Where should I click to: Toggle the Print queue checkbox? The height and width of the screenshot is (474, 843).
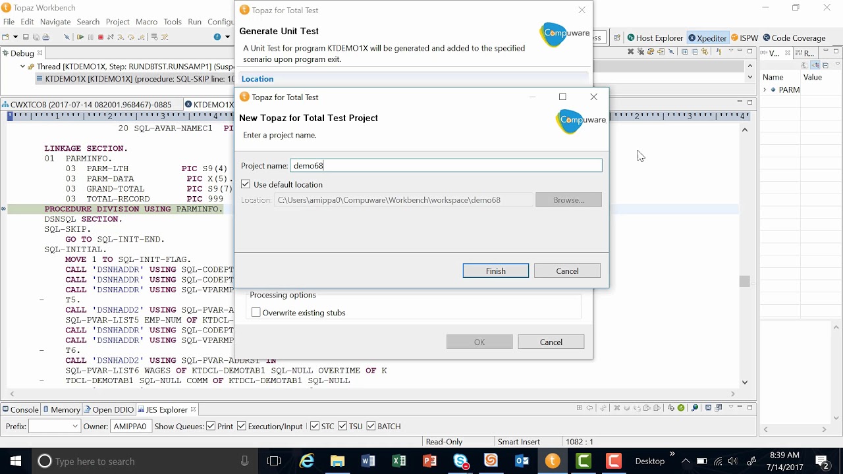point(211,426)
